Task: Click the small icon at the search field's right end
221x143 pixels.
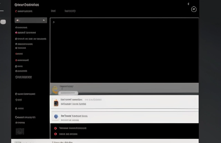Action: 44,20
